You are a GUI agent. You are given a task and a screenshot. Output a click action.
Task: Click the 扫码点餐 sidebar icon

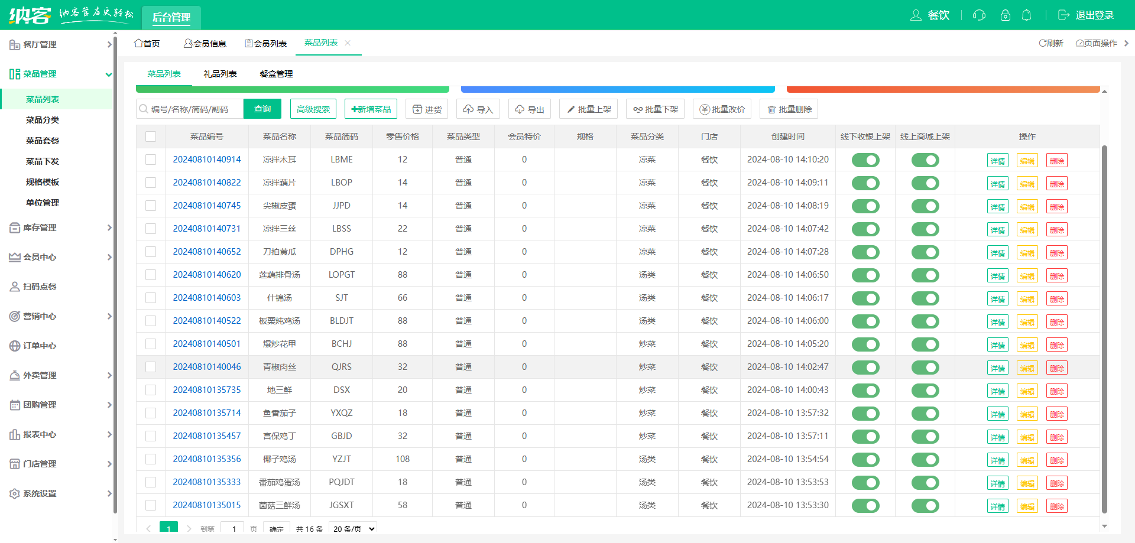[x=15, y=287]
